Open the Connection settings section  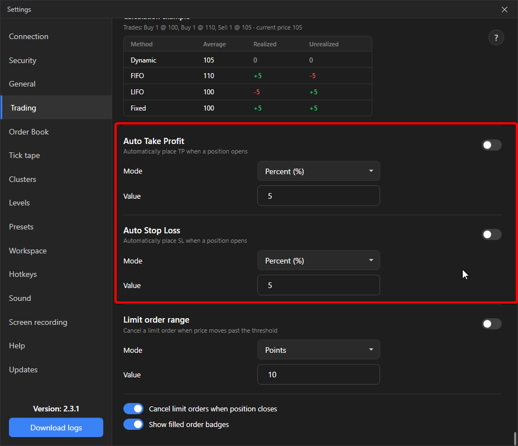pos(56,36)
